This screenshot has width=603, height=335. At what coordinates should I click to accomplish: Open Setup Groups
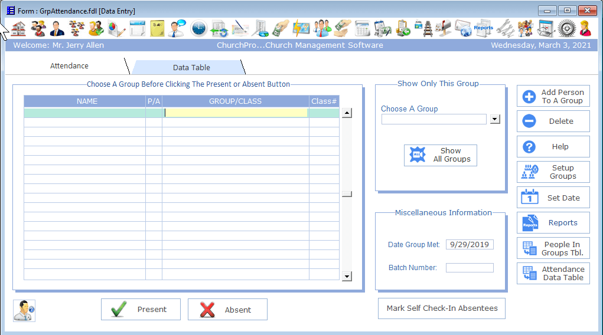click(553, 172)
